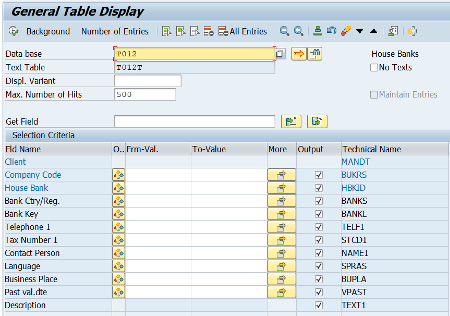Click the Output column header
Viewport: 450px width, 316px height.
(319, 149)
